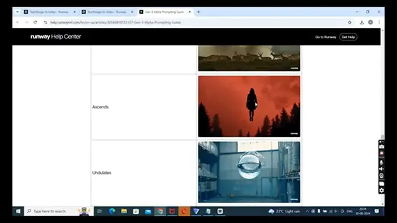Play the Undulates sphere video
This screenshot has height=223, width=397.
249,172
